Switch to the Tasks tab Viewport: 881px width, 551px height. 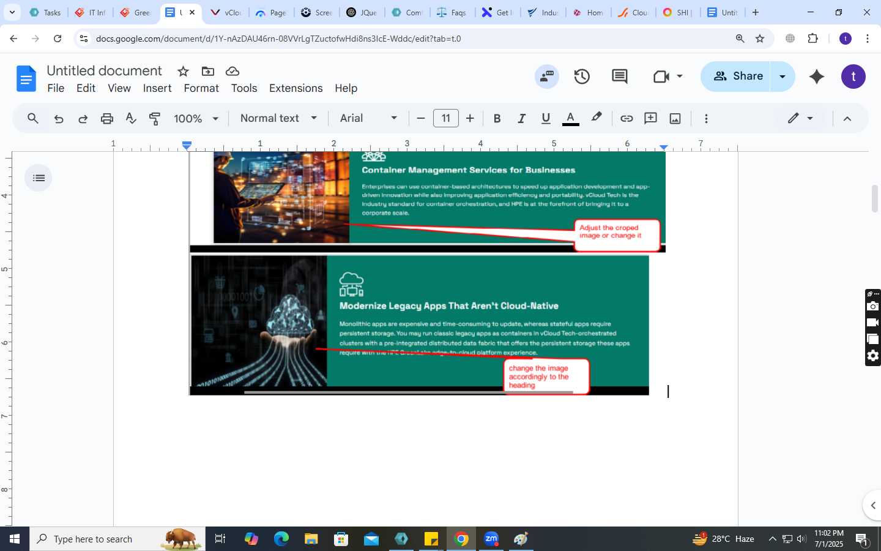pyautogui.click(x=45, y=12)
